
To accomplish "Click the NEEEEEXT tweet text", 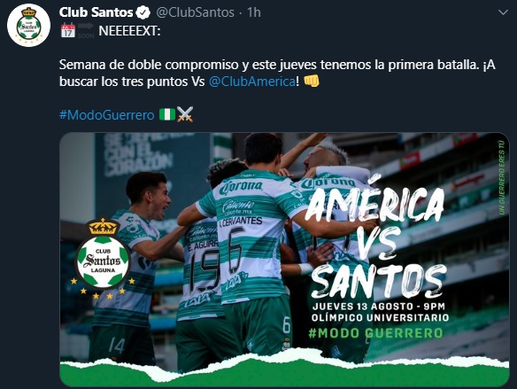I will 129,31.
